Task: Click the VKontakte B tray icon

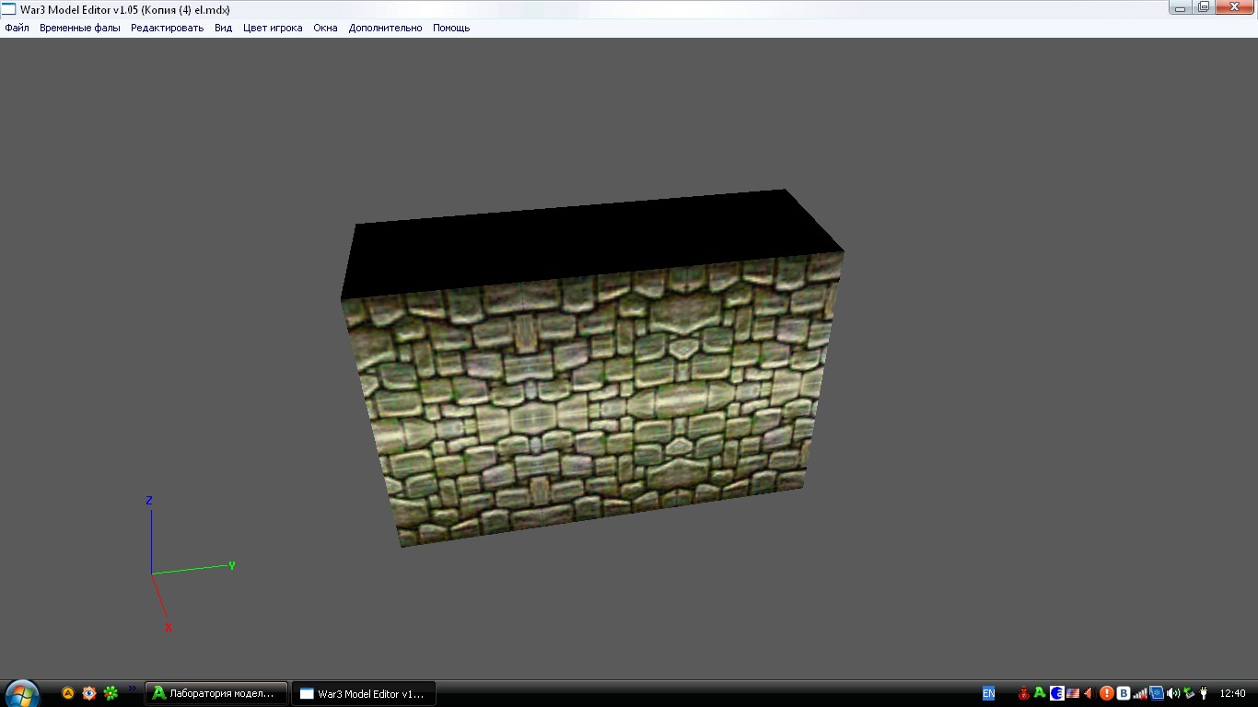Action: pos(1124,693)
